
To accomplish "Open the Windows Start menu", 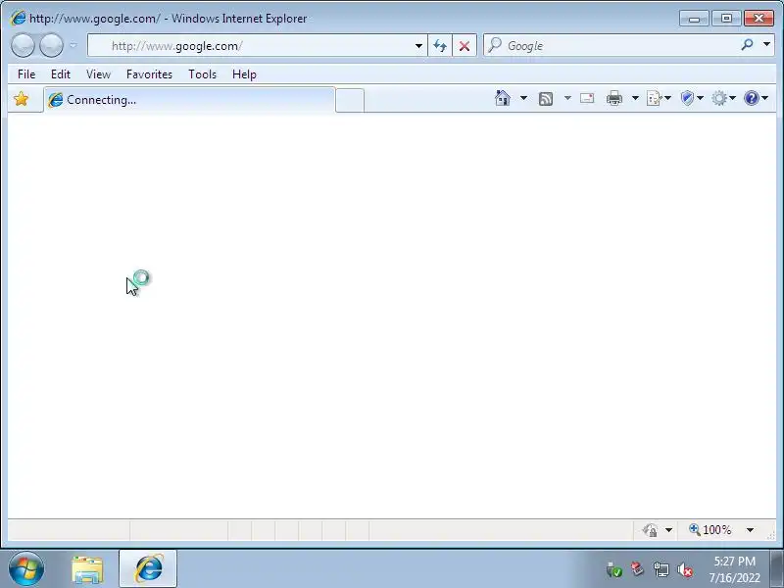I will point(26,569).
